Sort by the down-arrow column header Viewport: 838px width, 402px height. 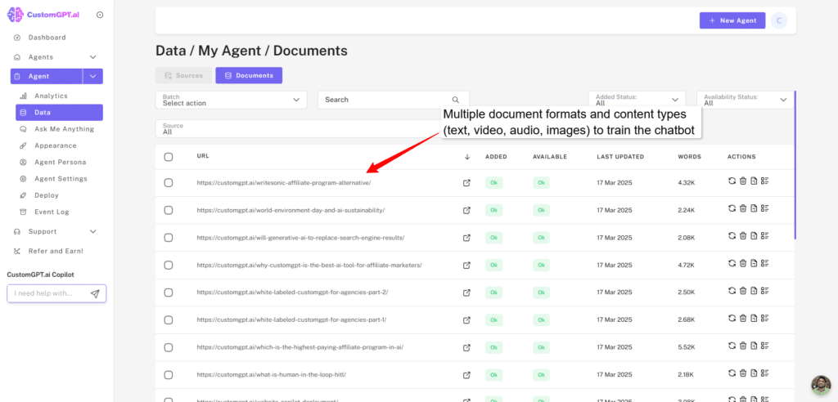[467, 157]
